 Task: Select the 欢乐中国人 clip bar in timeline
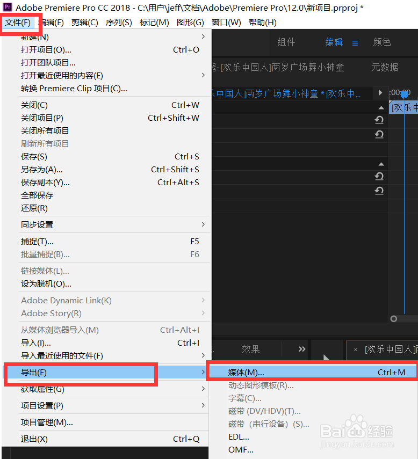point(403,107)
